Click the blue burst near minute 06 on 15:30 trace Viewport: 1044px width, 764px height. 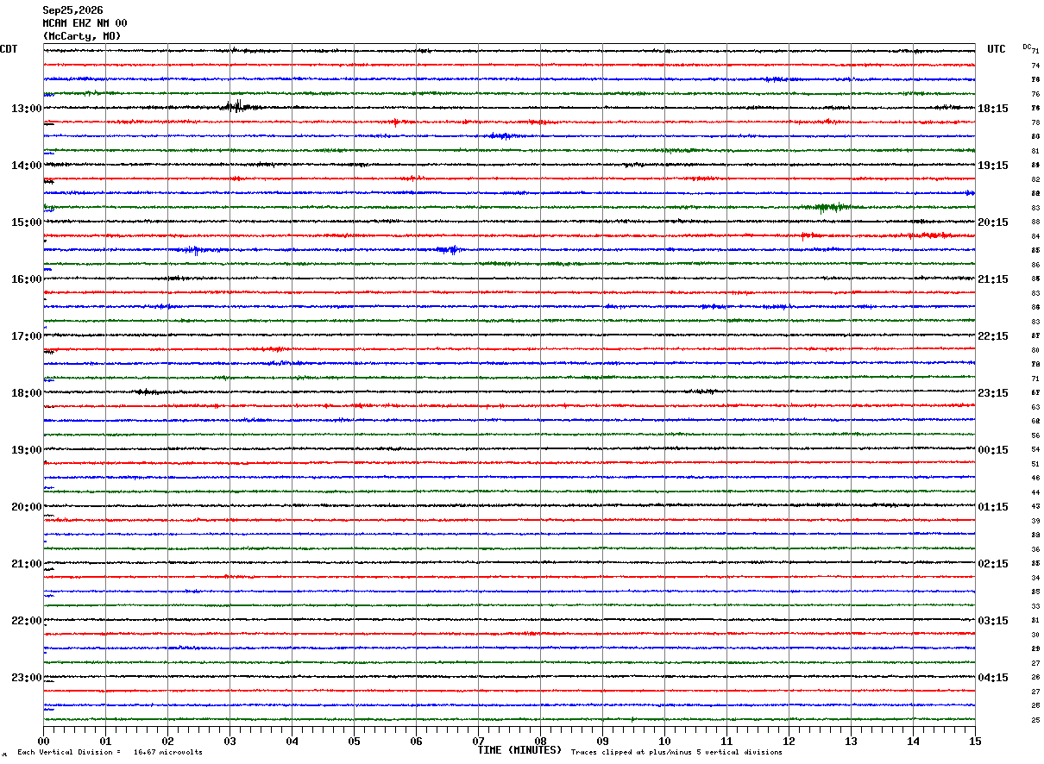pyautogui.click(x=450, y=249)
